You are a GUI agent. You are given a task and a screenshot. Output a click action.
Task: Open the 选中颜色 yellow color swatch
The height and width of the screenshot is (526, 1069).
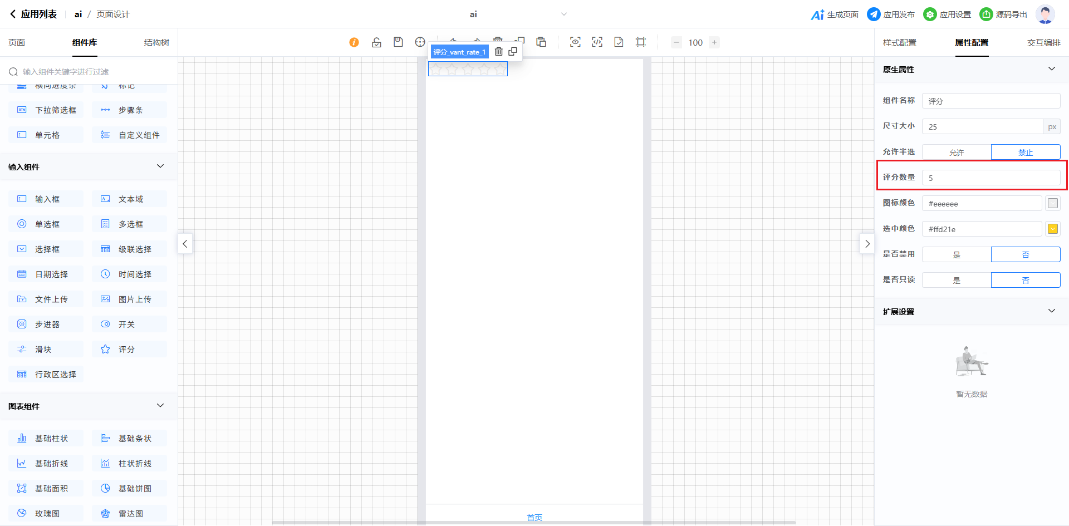pyautogui.click(x=1053, y=229)
